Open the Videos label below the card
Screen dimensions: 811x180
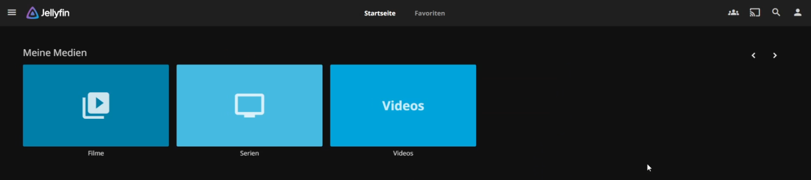(403, 153)
